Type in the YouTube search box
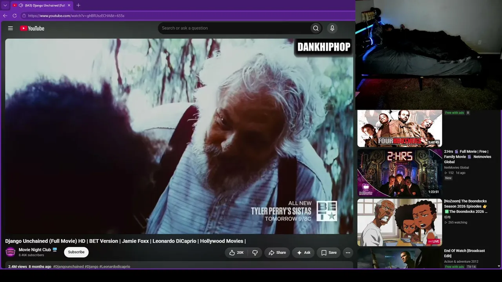 coord(234,28)
